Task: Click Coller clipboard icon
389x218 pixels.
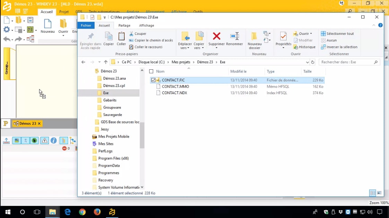Action: click(x=121, y=36)
